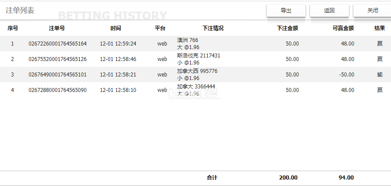Click the 下注情况 column header
Screen dimensions: 391x187
click(213, 28)
